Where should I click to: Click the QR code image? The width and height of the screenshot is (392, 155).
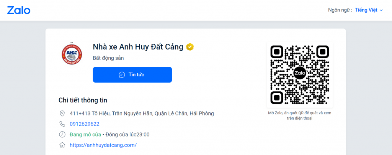click(299, 75)
